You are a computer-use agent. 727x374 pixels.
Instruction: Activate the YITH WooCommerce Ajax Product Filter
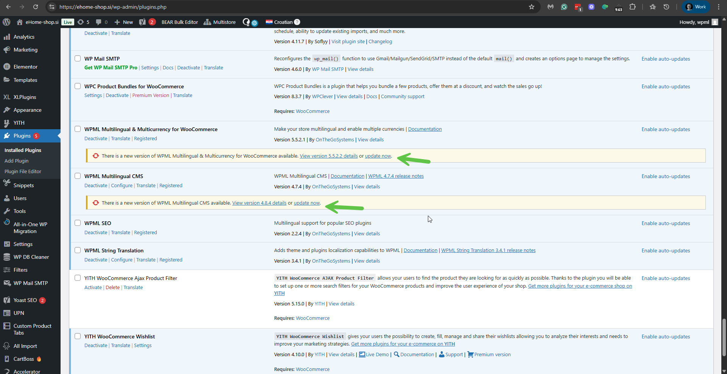point(93,287)
